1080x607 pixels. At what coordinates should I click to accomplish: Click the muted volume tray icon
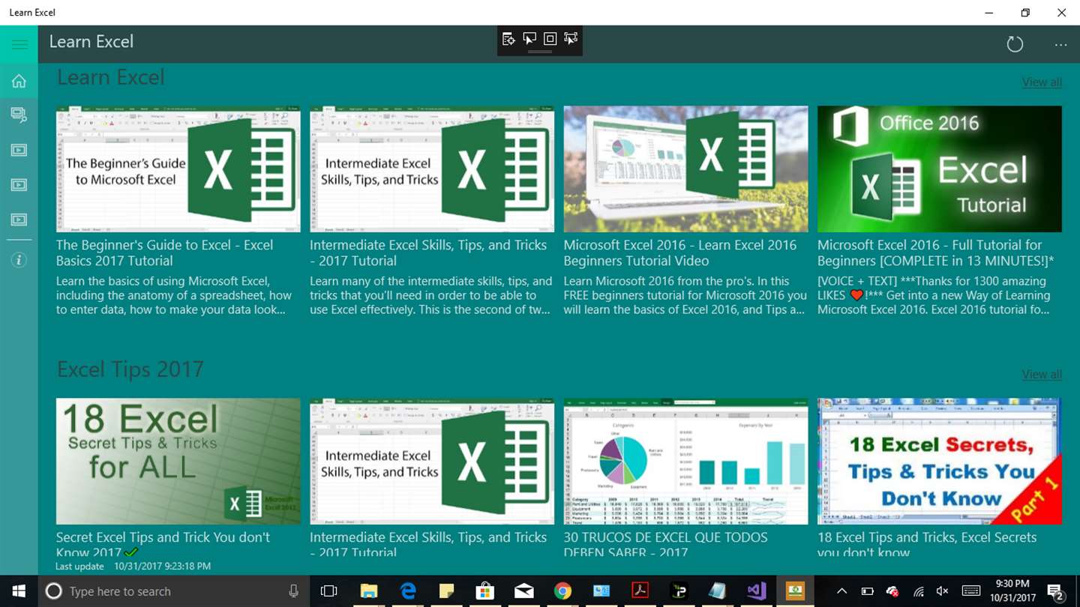point(943,591)
